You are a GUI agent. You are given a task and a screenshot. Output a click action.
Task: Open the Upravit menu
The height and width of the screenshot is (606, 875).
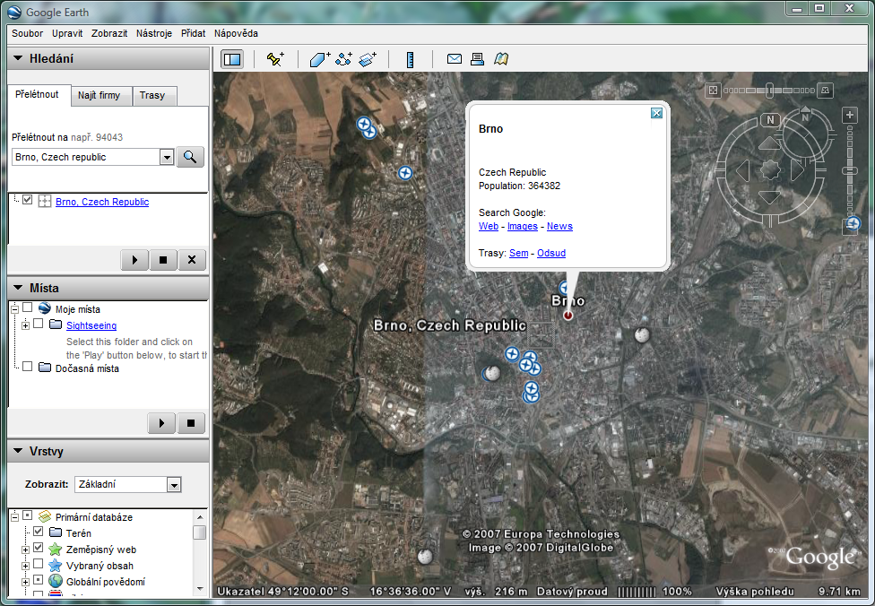click(x=67, y=33)
